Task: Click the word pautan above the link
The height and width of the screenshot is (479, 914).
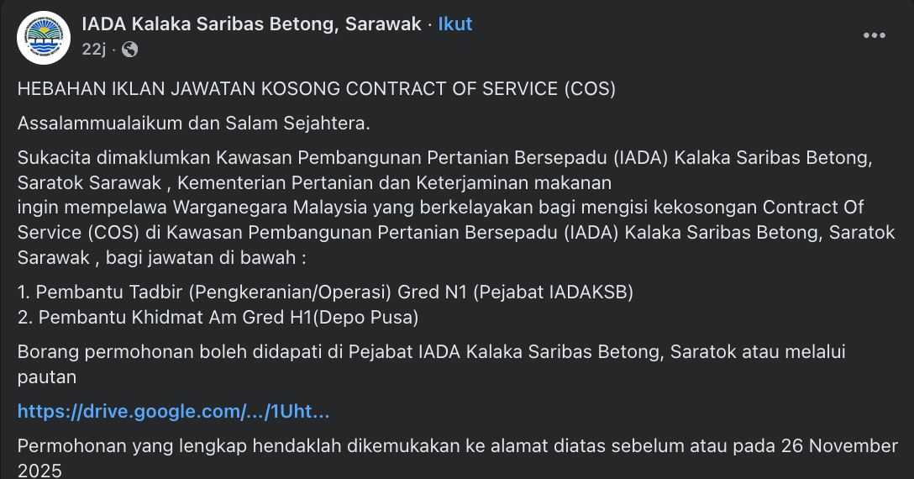Action: [47, 376]
